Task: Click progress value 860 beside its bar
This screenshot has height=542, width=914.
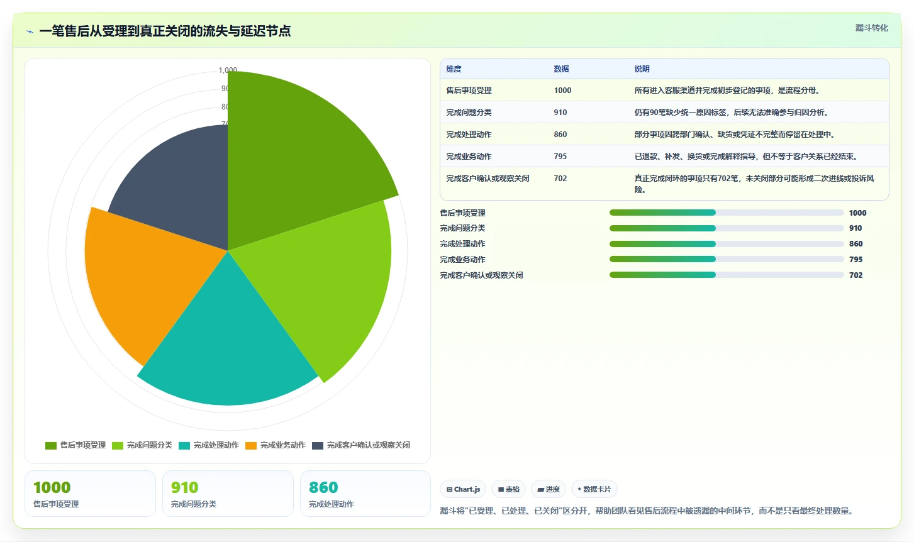Action: click(855, 244)
